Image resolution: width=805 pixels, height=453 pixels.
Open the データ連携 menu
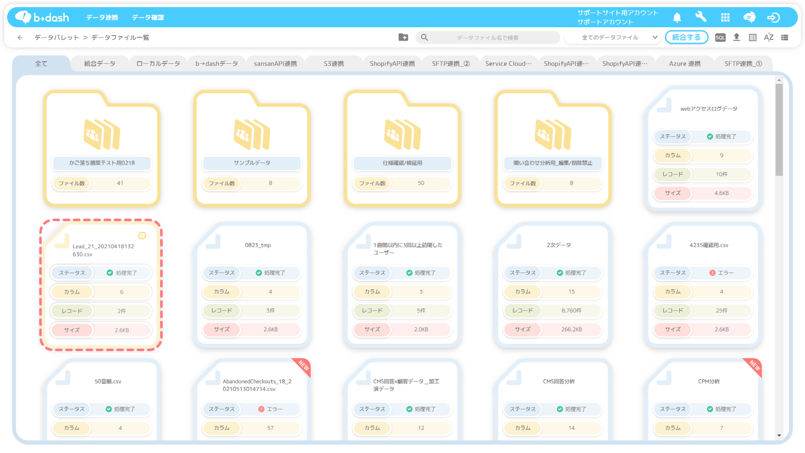coord(102,17)
